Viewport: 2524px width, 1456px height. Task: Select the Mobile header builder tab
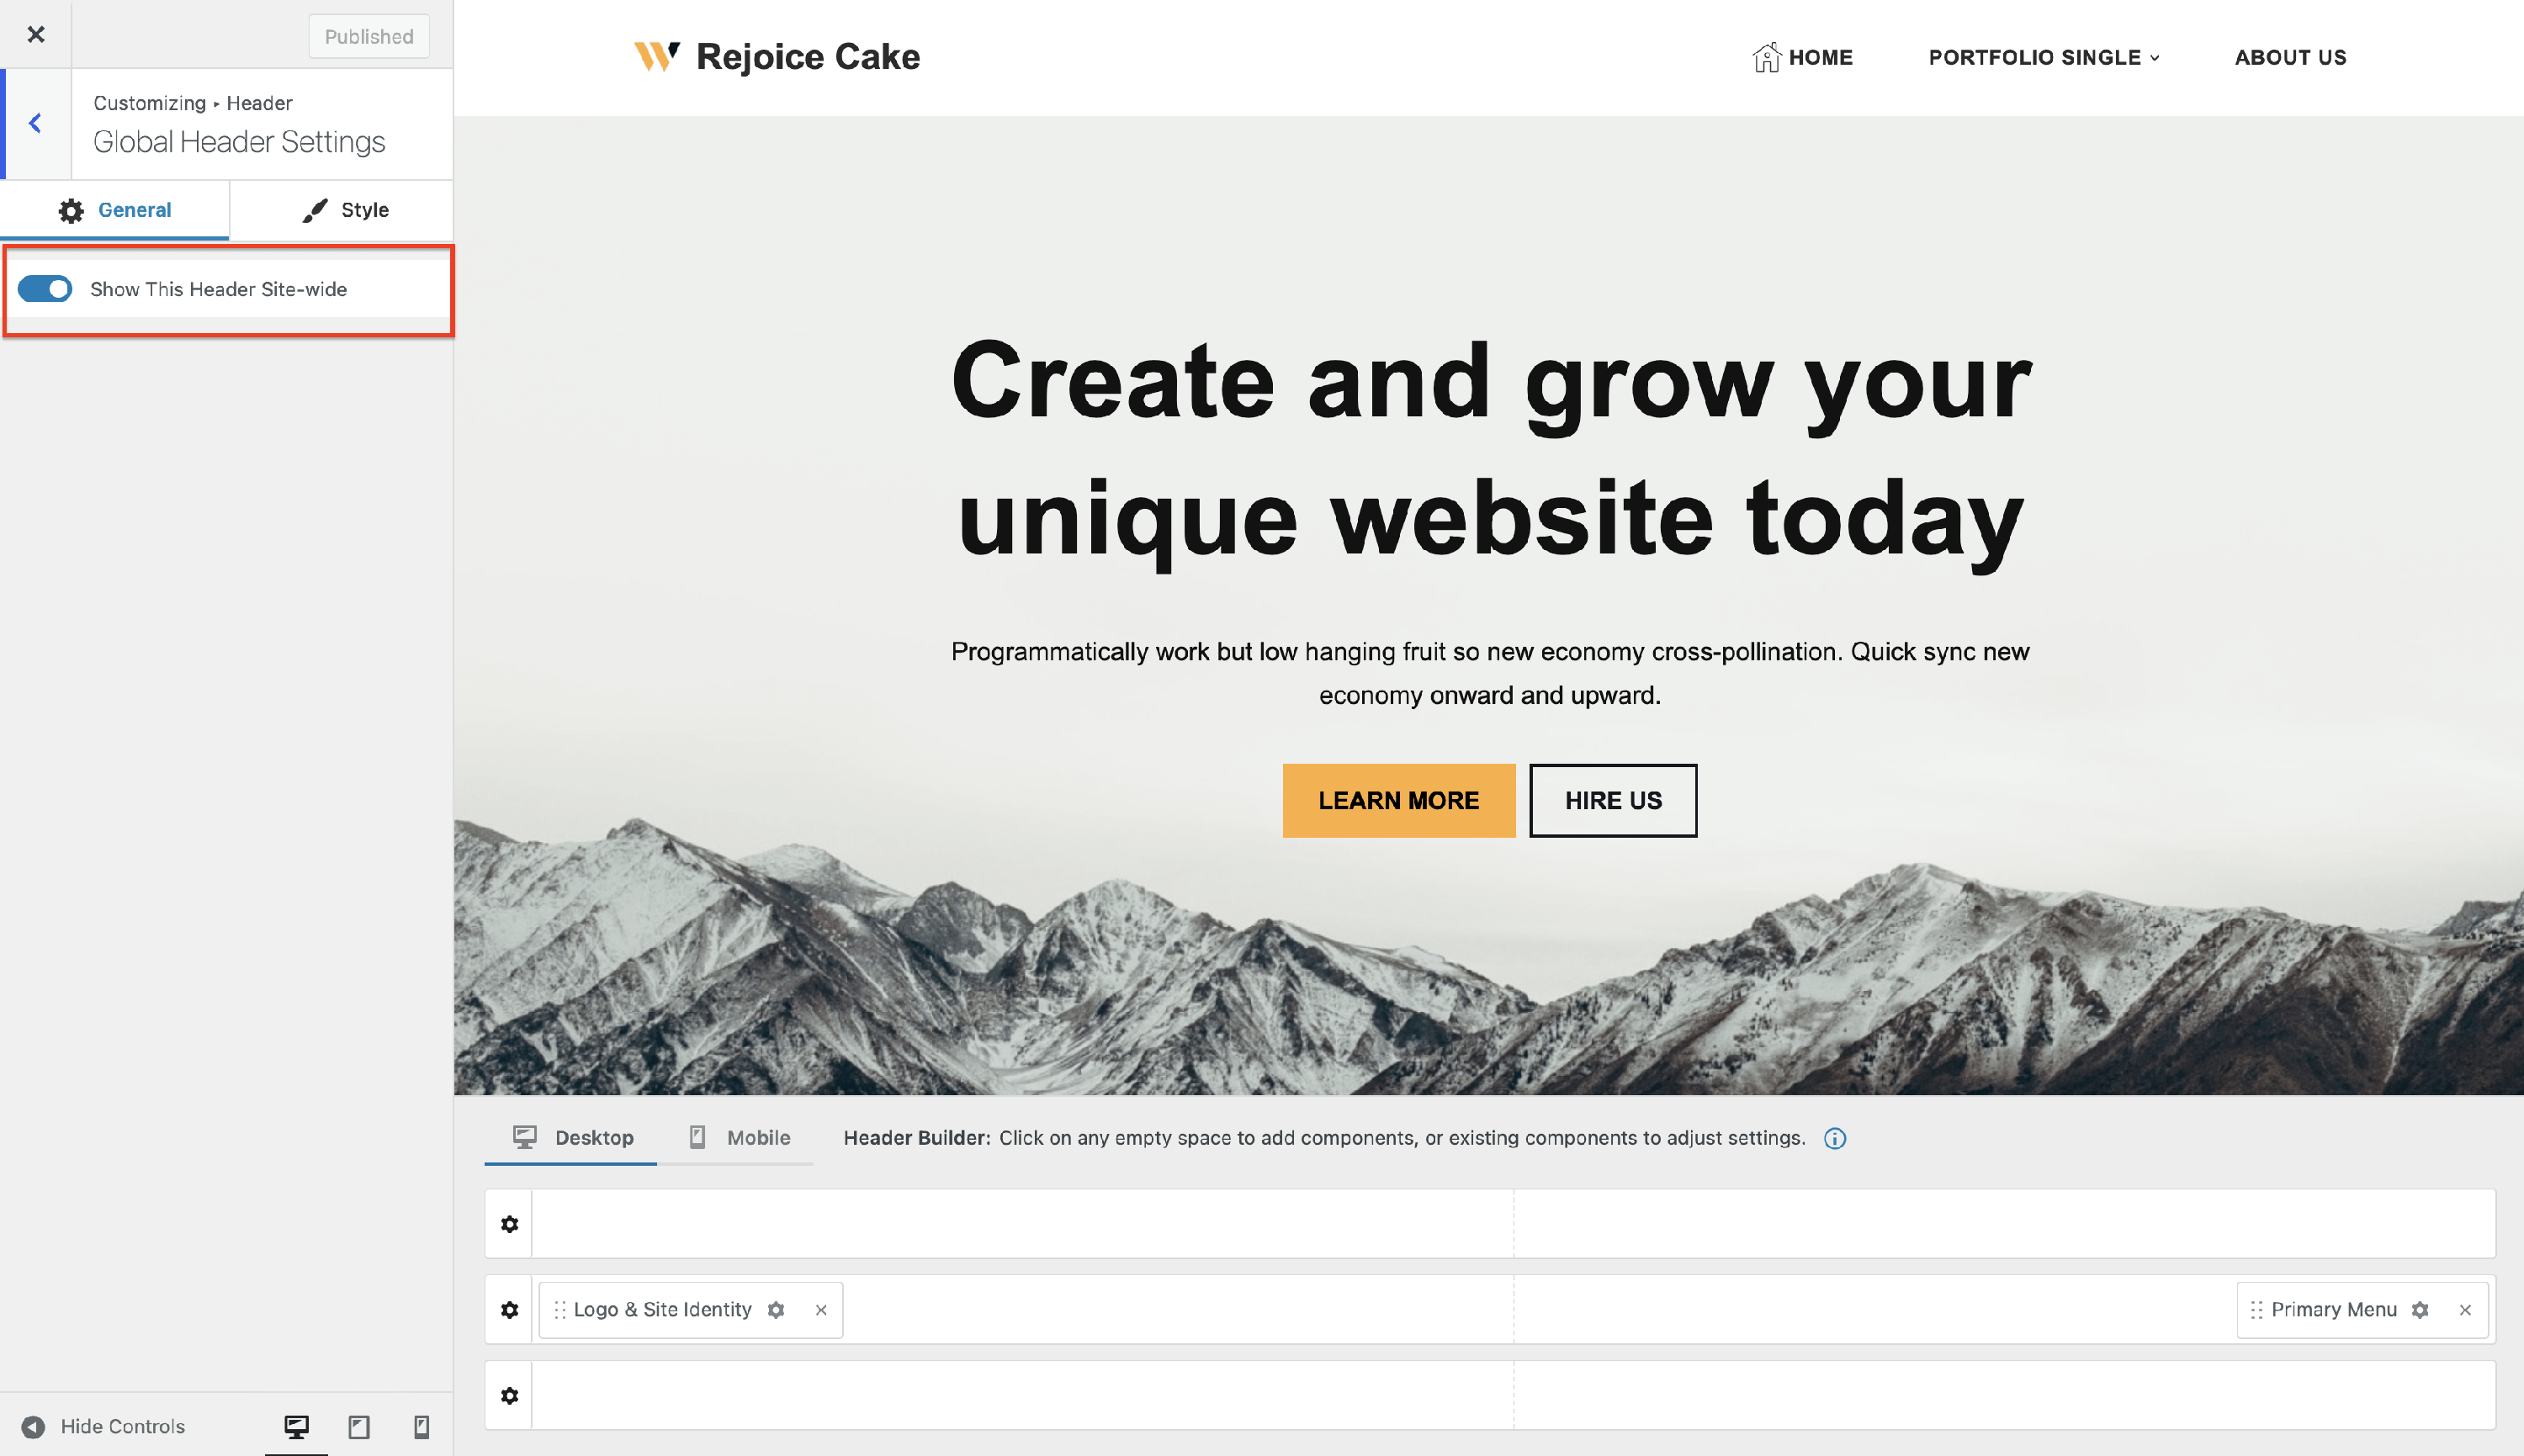(739, 1138)
